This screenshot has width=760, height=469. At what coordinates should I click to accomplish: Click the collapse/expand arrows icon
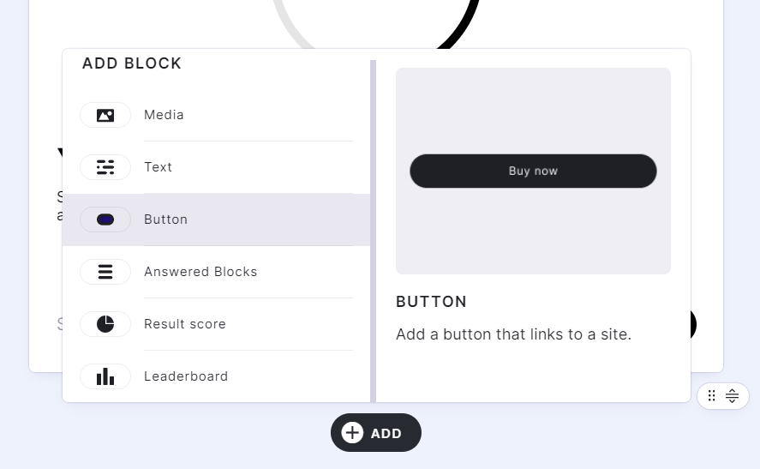click(733, 396)
